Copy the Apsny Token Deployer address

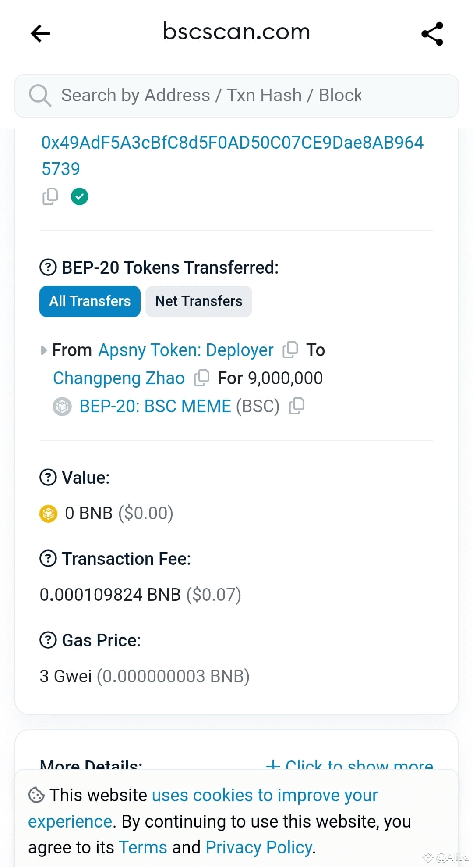290,350
